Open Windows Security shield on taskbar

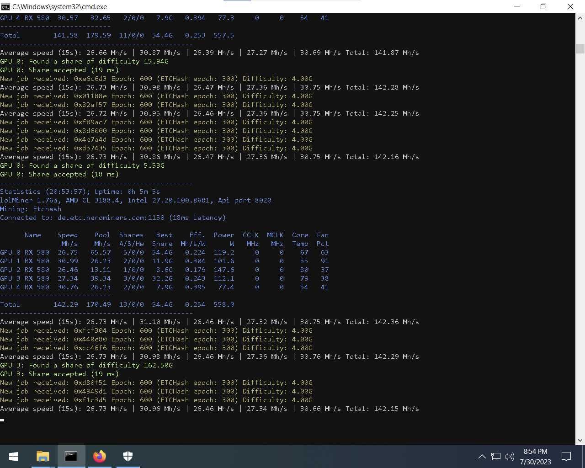(128, 457)
